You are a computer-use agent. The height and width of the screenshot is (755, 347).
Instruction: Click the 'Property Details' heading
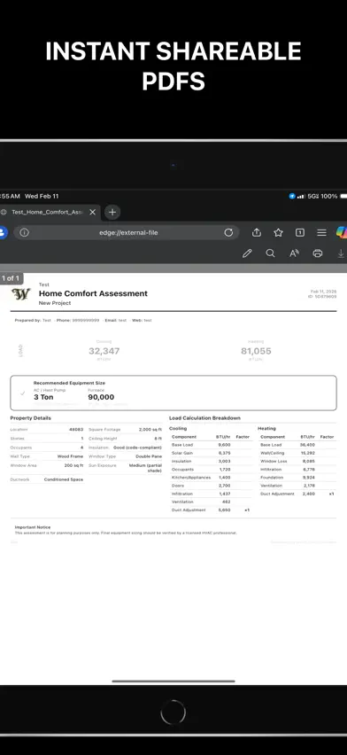(x=30, y=418)
